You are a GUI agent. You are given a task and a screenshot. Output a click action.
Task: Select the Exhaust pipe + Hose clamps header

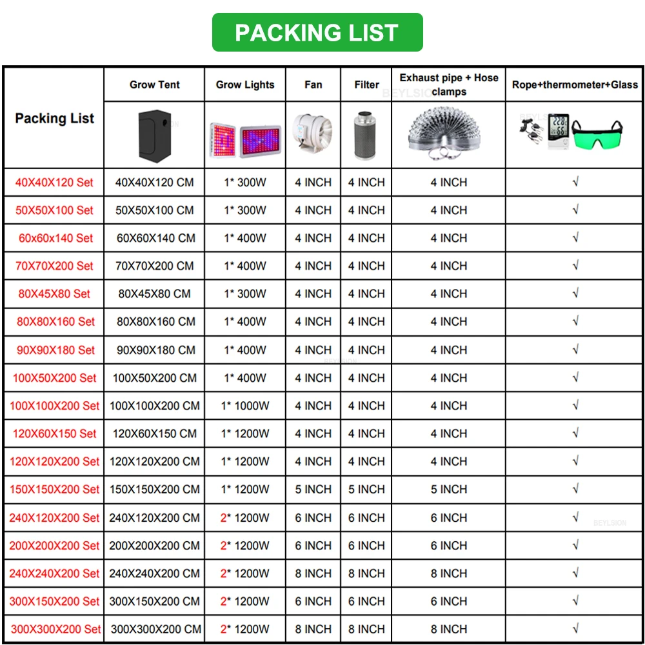tap(449, 84)
